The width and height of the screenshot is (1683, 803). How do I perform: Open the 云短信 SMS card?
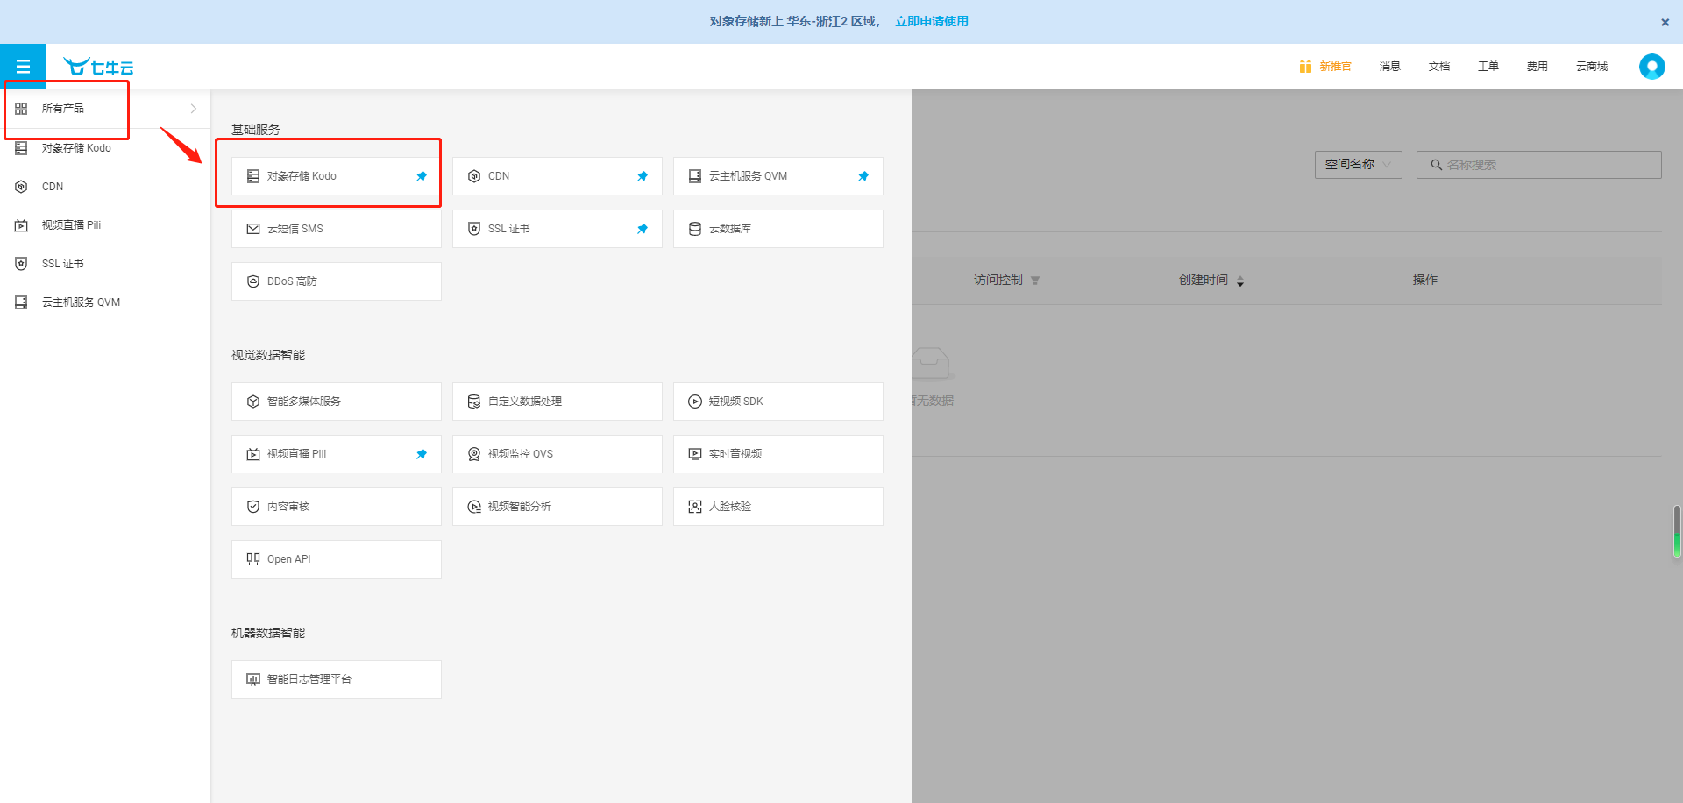click(337, 229)
